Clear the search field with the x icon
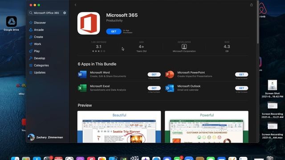The image size is (285, 160). tap(65, 13)
